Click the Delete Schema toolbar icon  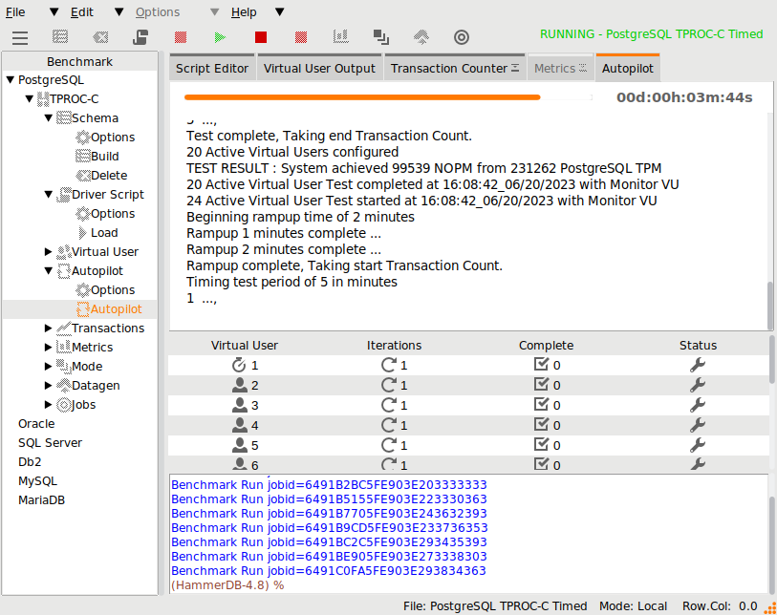(100, 37)
